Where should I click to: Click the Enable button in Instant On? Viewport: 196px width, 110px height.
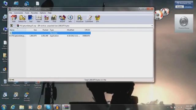[x=179, y=7]
